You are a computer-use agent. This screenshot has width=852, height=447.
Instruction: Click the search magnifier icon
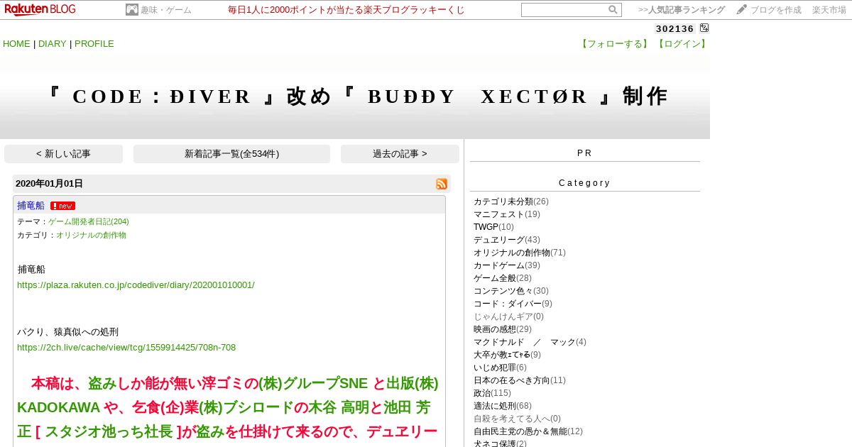613,10
